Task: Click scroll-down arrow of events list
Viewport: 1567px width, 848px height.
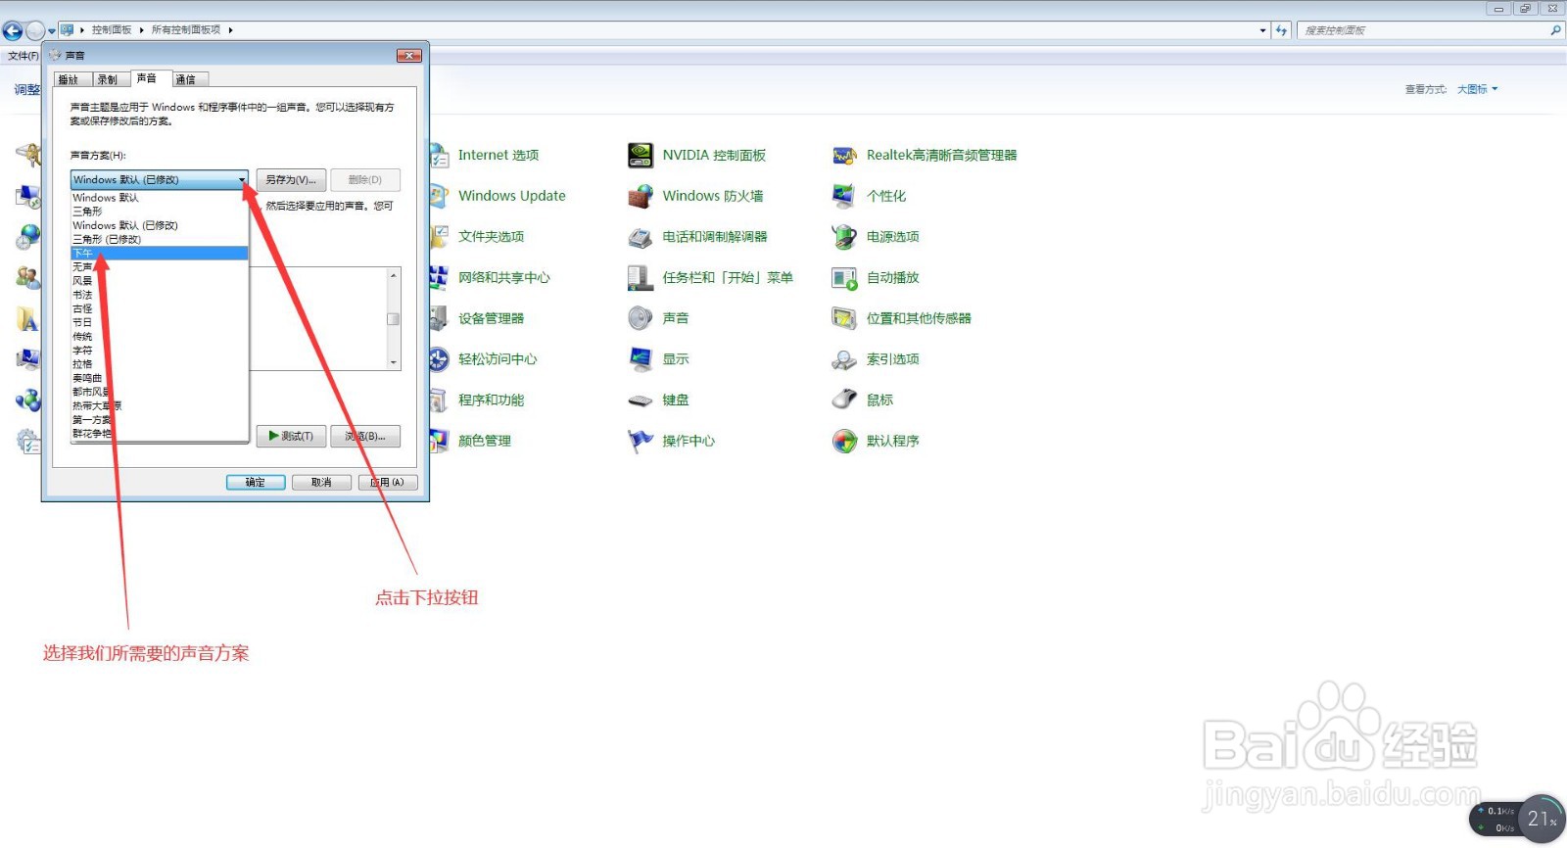Action: click(394, 363)
